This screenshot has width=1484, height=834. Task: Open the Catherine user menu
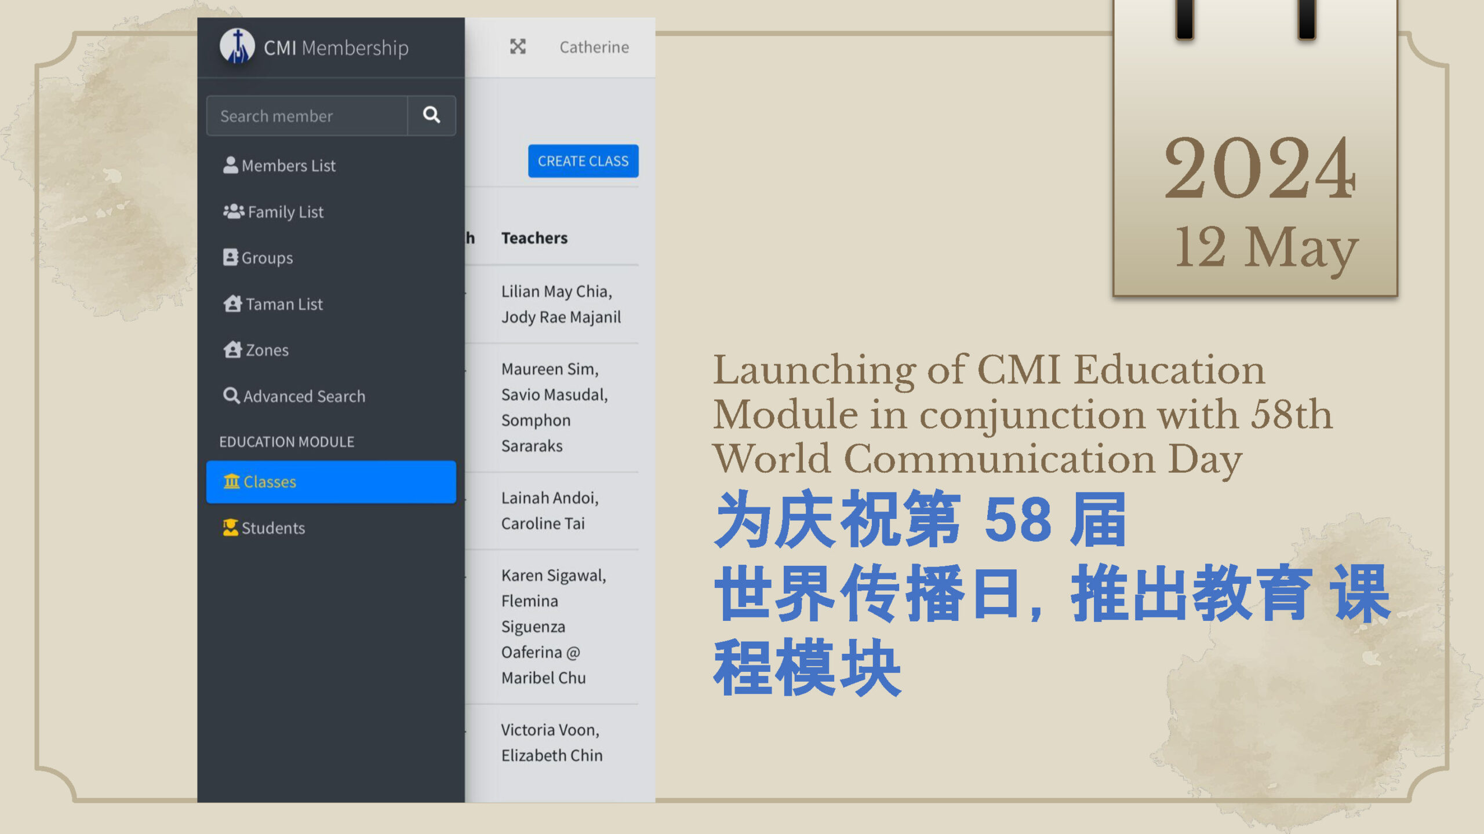click(x=594, y=47)
